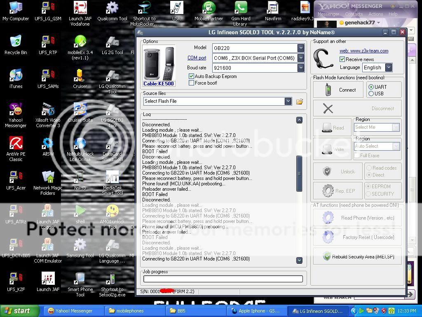Open Yahoo! Messenger desktop shortcut
Image resolution: width=422 pixels, height=317 pixels.
coord(16,116)
